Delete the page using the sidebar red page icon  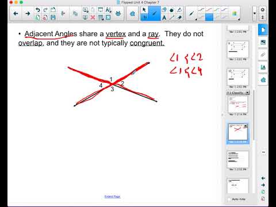click(x=263, y=199)
